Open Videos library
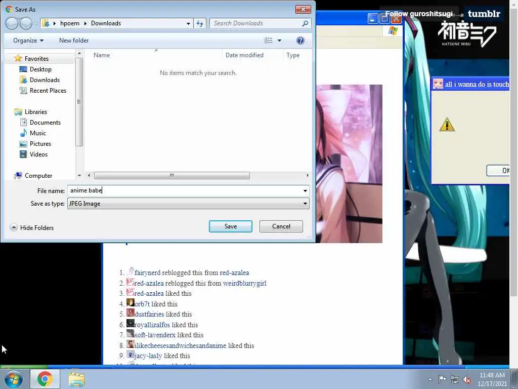Image resolution: width=518 pixels, height=389 pixels. [x=38, y=154]
